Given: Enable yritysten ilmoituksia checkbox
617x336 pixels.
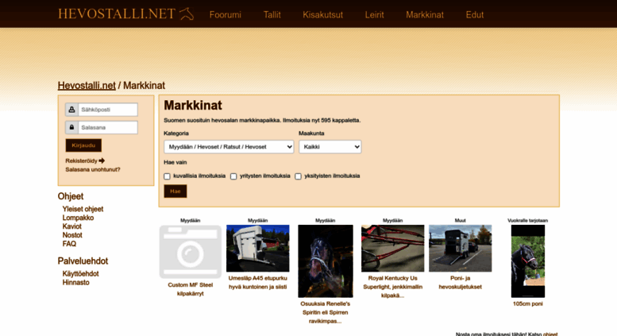Looking at the screenshot, I should point(233,176).
